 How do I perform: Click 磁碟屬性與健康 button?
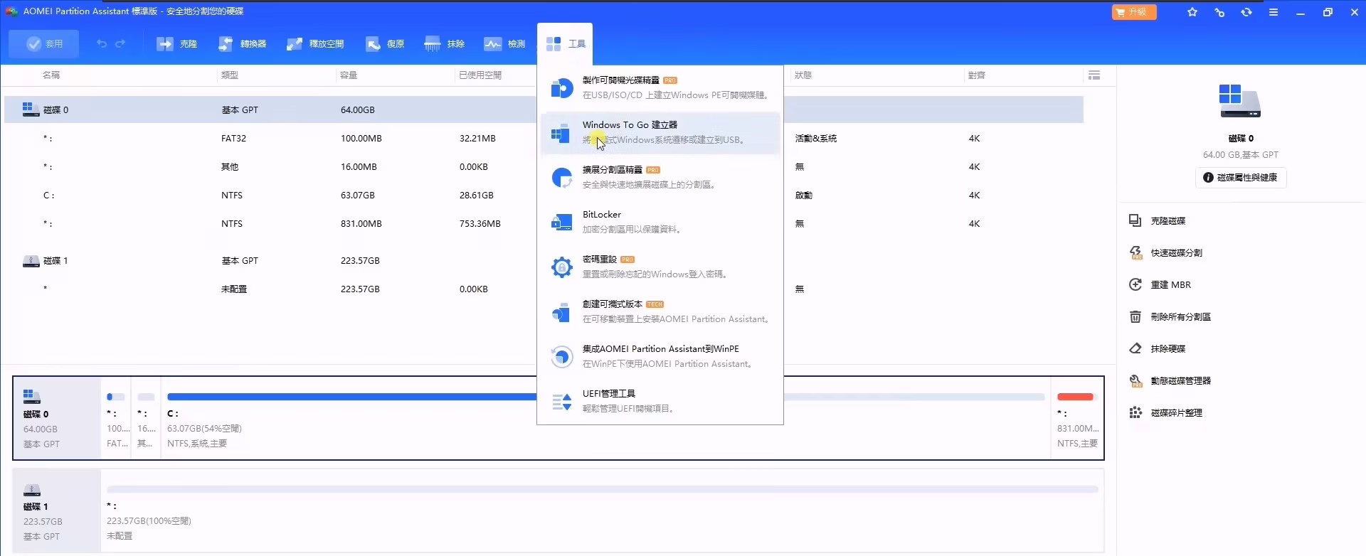click(x=1241, y=178)
